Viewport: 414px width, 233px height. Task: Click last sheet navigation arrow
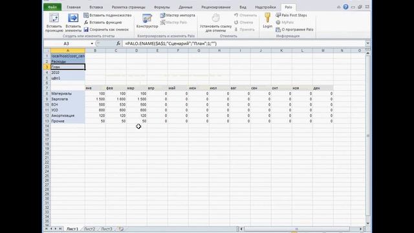tap(60, 228)
